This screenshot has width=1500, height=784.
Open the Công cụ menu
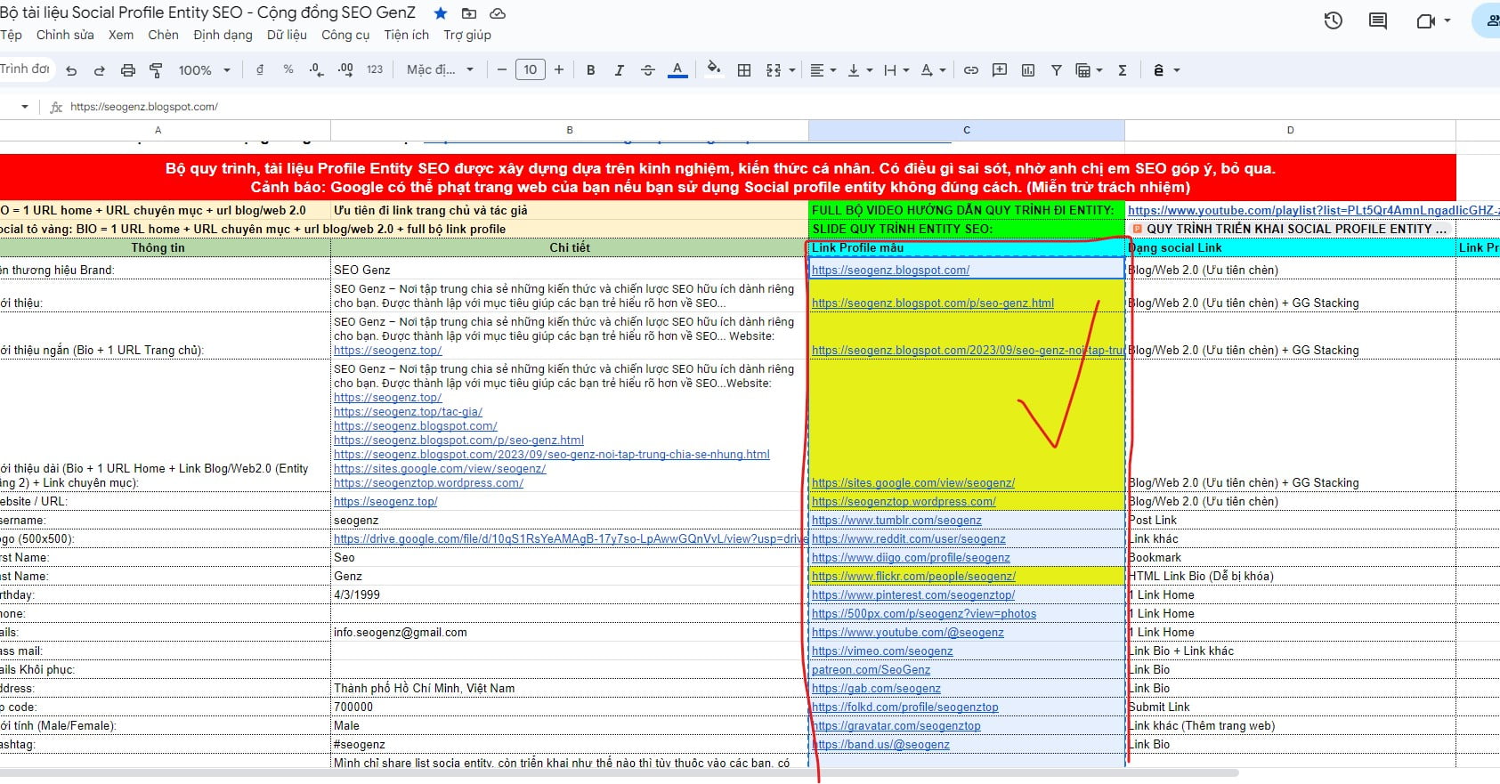[x=345, y=35]
